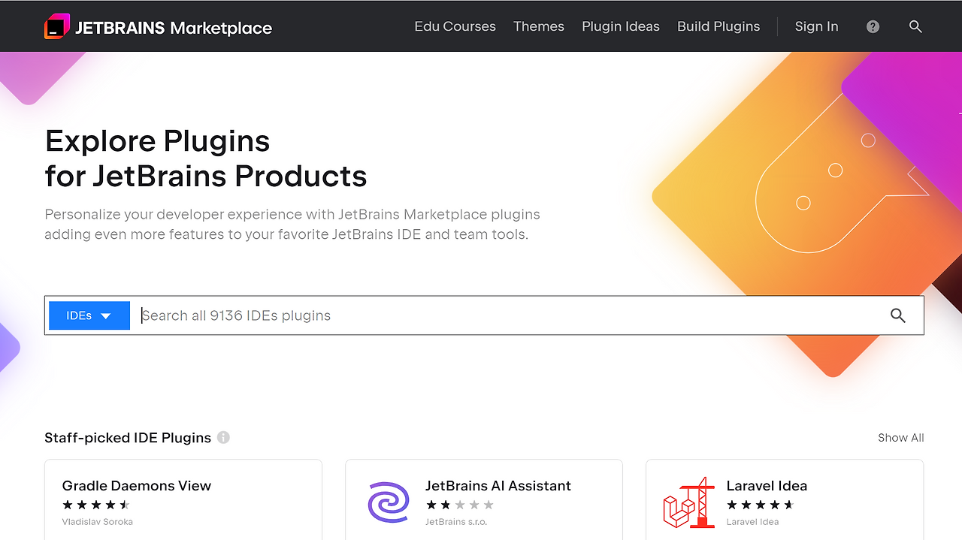Click the magnifier inside the plugin search box

(898, 315)
